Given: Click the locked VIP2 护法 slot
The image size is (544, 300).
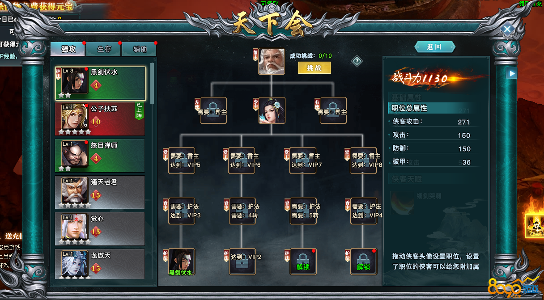Looking at the screenshot, I should tap(242, 262).
